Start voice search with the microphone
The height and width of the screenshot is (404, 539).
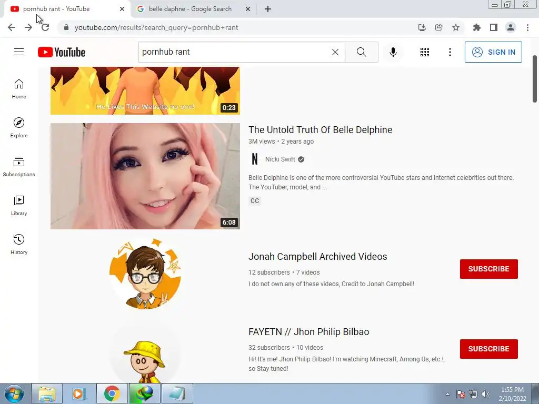point(393,52)
